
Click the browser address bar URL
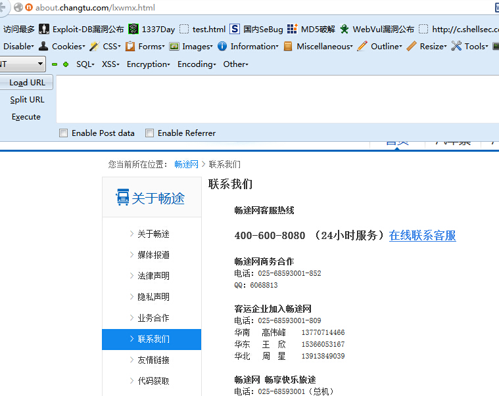(x=95, y=7)
